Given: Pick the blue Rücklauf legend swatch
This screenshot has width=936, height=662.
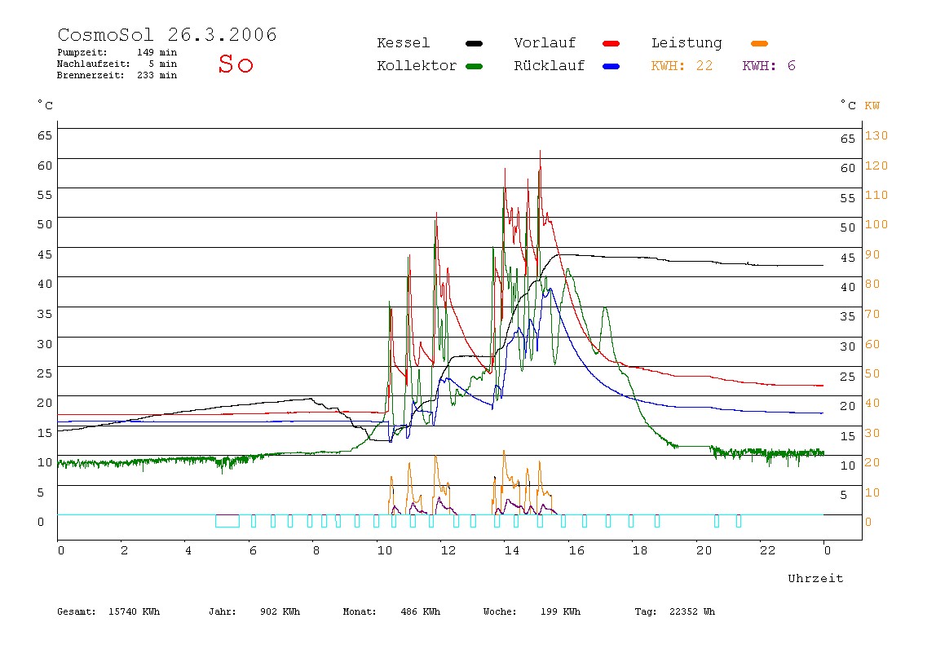Looking at the screenshot, I should point(611,66).
